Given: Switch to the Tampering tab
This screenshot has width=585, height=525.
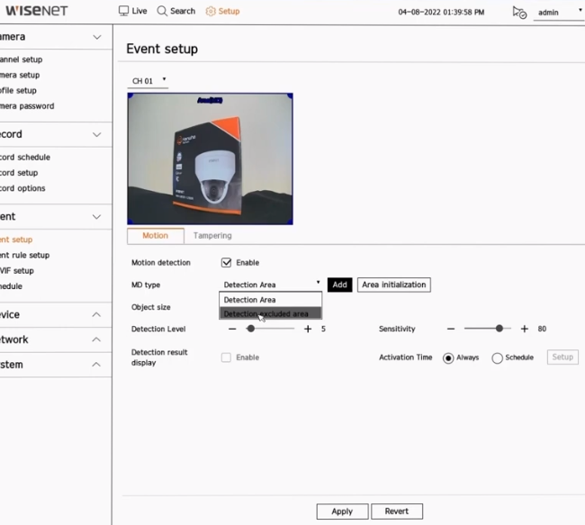Looking at the screenshot, I should 212,236.
